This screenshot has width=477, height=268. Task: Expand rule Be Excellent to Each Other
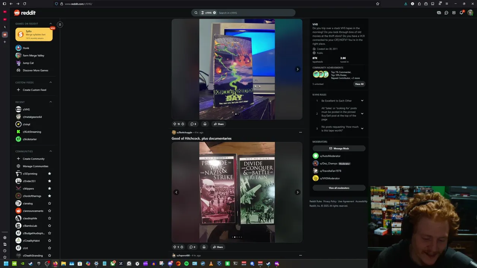point(362,101)
